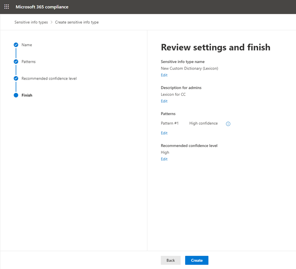Click the breadcrumb chevron separator
296x269 pixels.
[51, 22]
